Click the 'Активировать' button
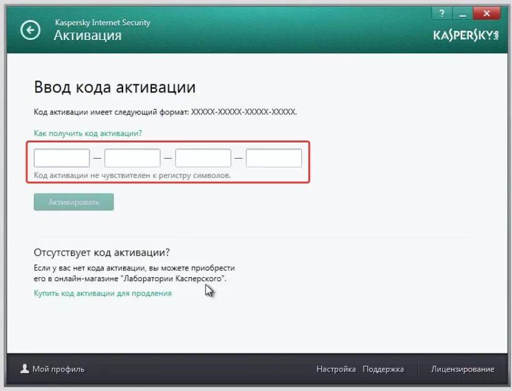512x391 pixels. pos(74,202)
